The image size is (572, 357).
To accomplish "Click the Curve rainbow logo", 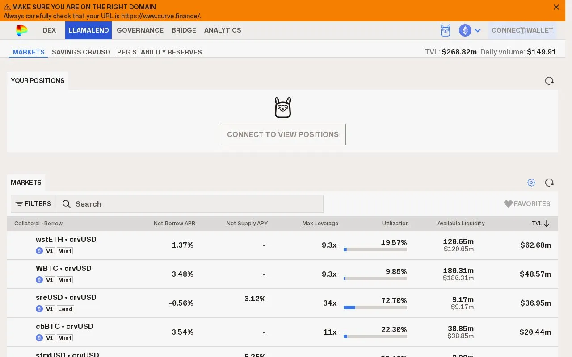I will (21, 30).
